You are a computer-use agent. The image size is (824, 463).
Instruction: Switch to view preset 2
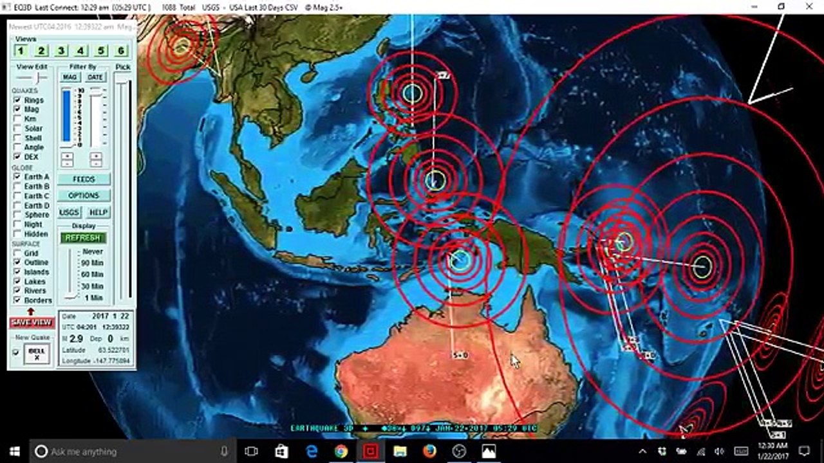coord(41,51)
